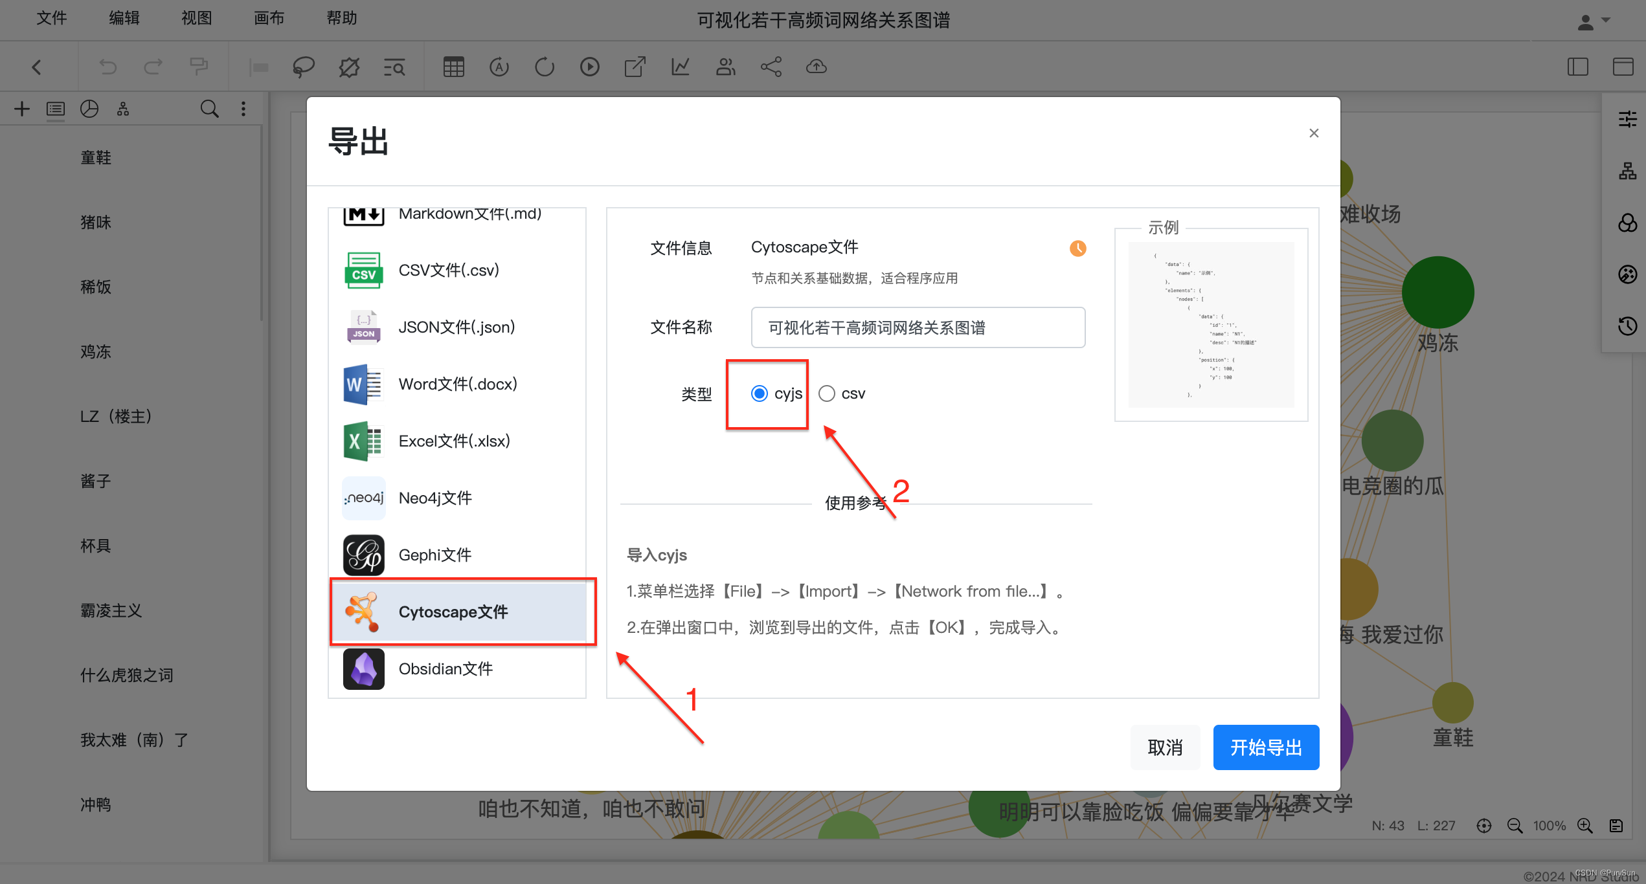This screenshot has height=884, width=1646.
Task: Select the Neo4j文件 export format
Action: [x=435, y=498]
